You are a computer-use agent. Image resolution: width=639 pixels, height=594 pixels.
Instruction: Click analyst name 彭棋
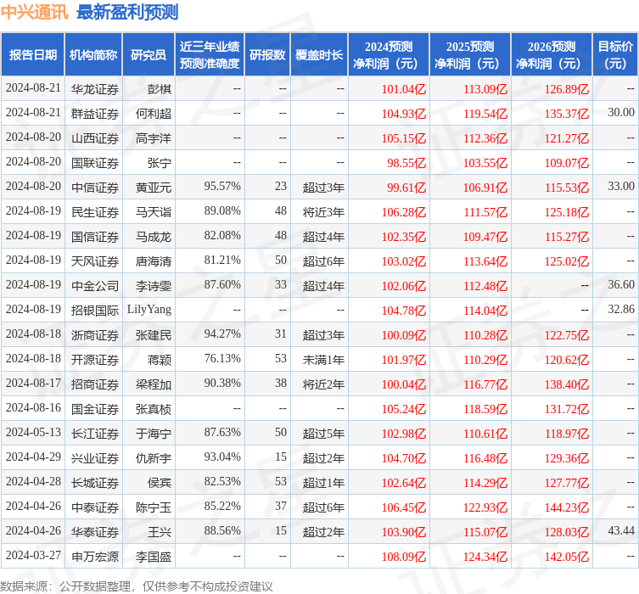(160, 89)
